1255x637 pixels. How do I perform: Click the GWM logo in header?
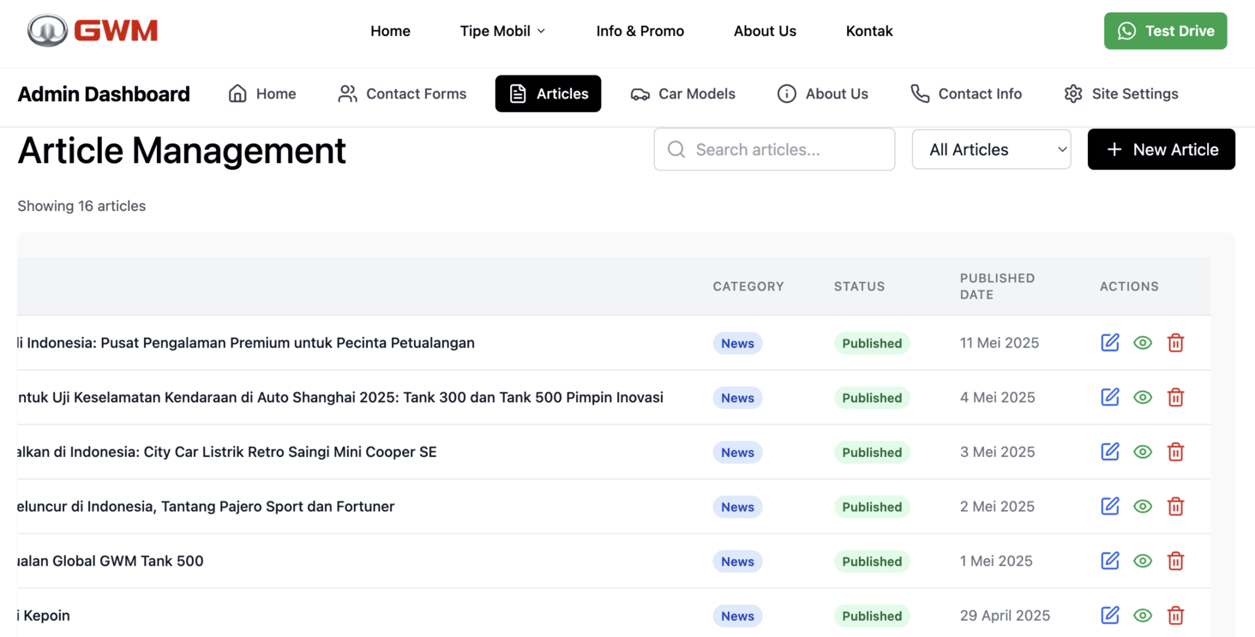point(93,31)
